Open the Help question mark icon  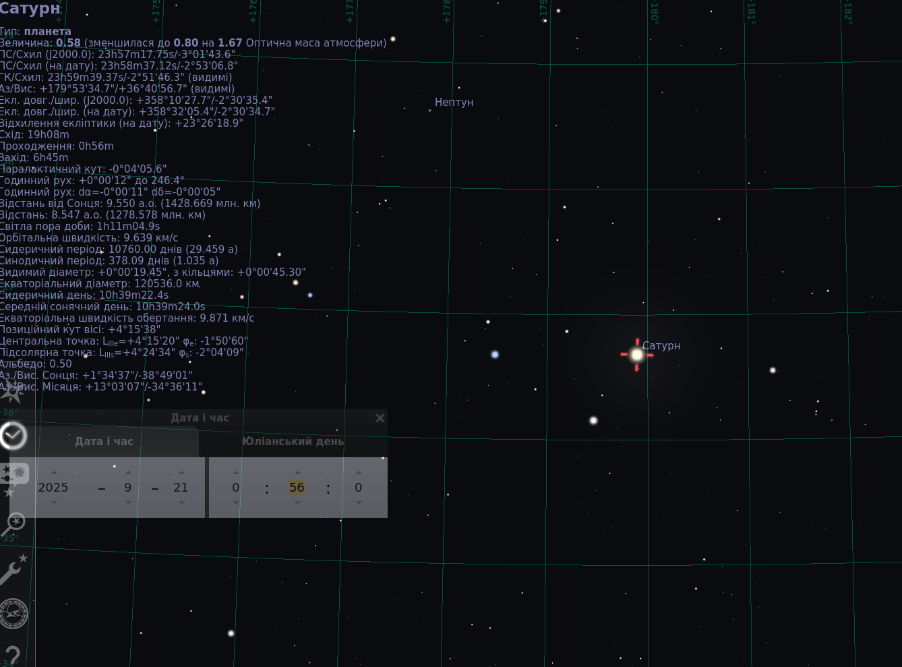[x=12, y=656]
